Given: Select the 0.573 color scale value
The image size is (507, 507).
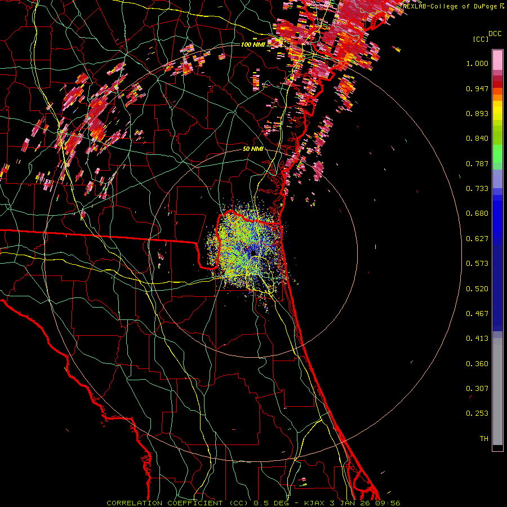Looking at the screenshot, I should click(477, 264).
